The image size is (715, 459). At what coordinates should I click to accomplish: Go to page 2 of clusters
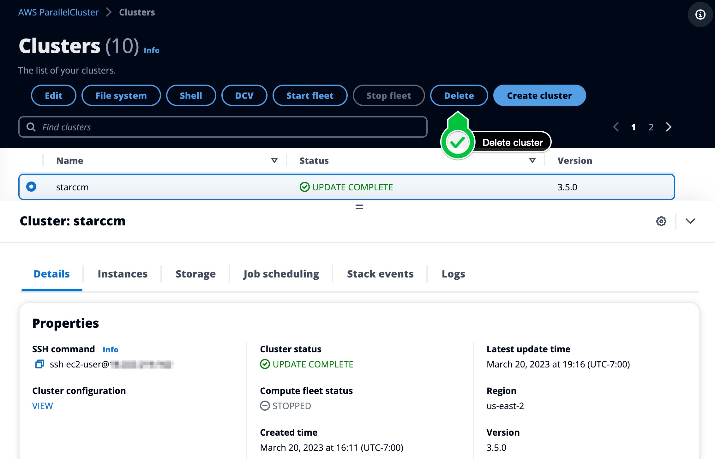tap(651, 127)
